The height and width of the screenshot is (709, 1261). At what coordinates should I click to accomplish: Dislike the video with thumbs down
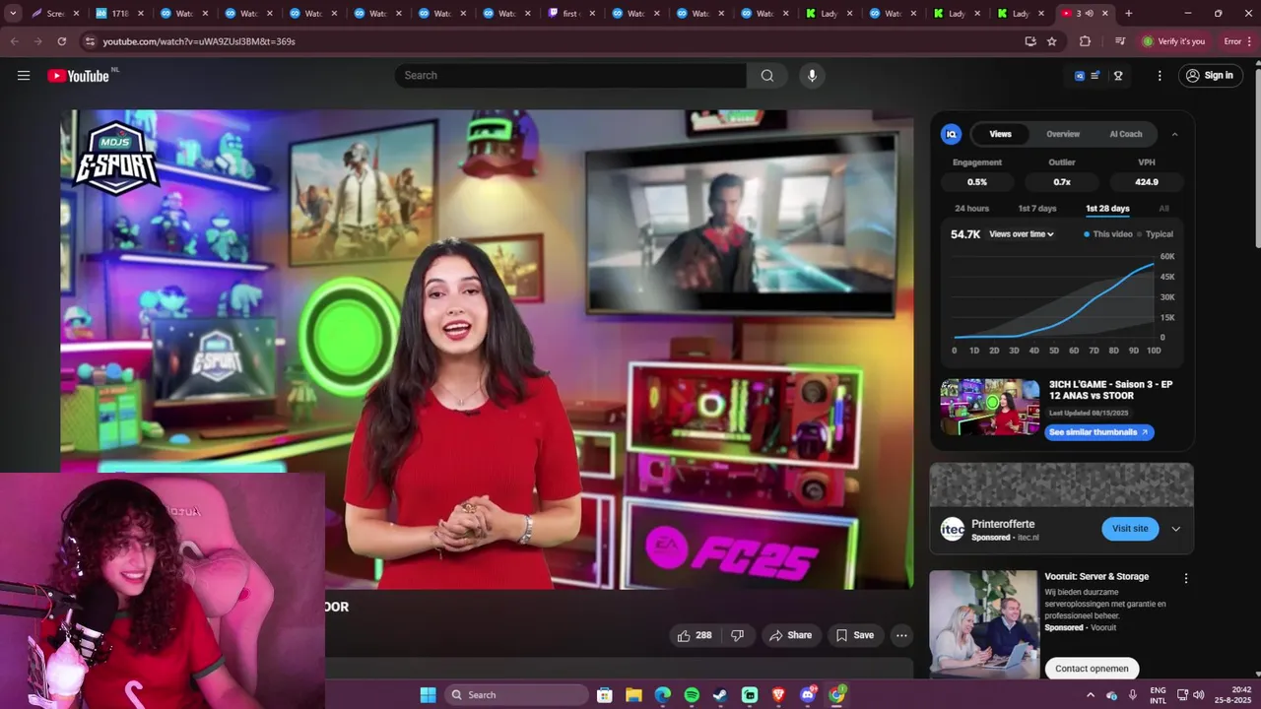coord(738,635)
